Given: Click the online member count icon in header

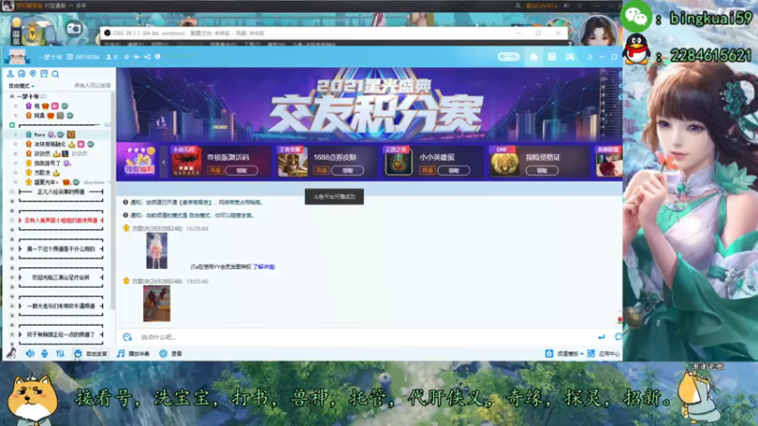Looking at the screenshot, I should pos(109,57).
